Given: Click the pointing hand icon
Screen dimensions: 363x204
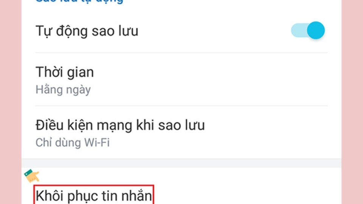Looking at the screenshot, I should pos(32,176).
